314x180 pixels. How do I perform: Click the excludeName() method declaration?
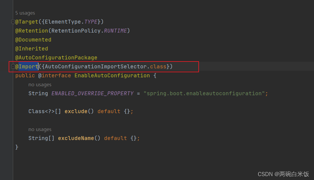pos(76,138)
